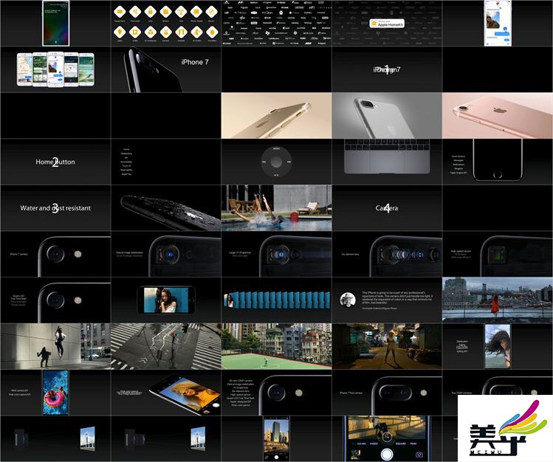Tap the Window Shades HomeKit icon
This screenshot has width=553, height=462.
point(196,12)
